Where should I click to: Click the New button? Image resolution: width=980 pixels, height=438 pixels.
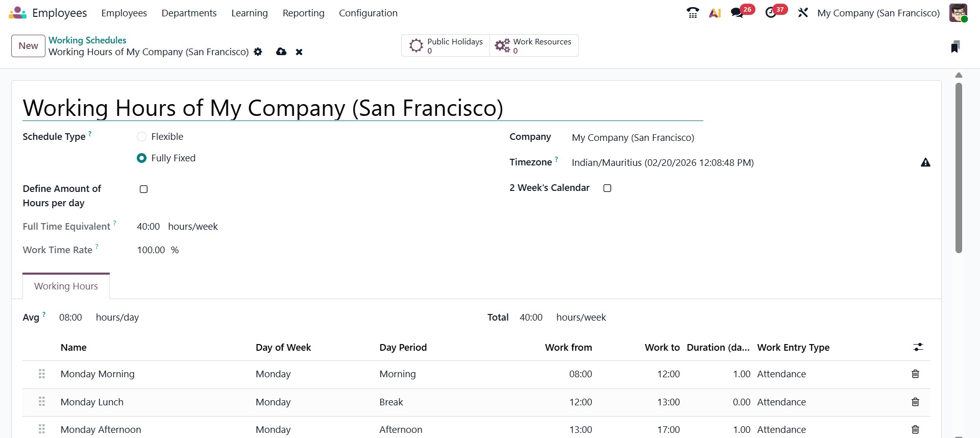(28, 46)
